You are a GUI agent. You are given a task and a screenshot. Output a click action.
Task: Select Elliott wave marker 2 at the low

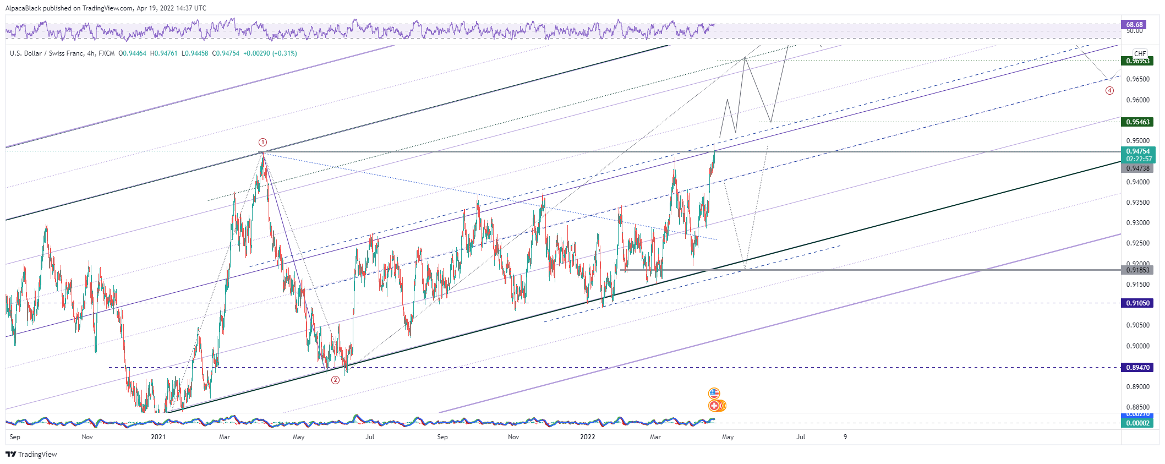(x=335, y=380)
